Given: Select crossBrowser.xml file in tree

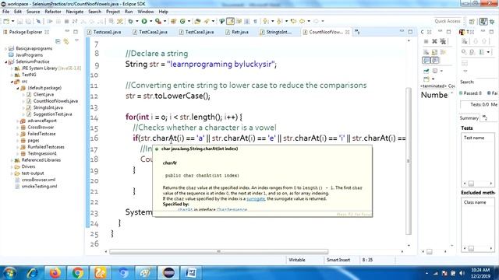Looking at the screenshot, I should (x=38, y=180).
